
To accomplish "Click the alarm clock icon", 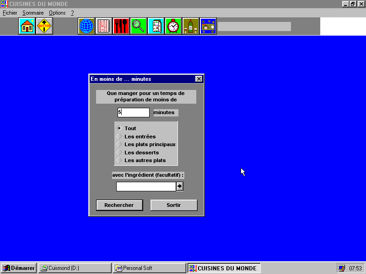I will pos(173,26).
